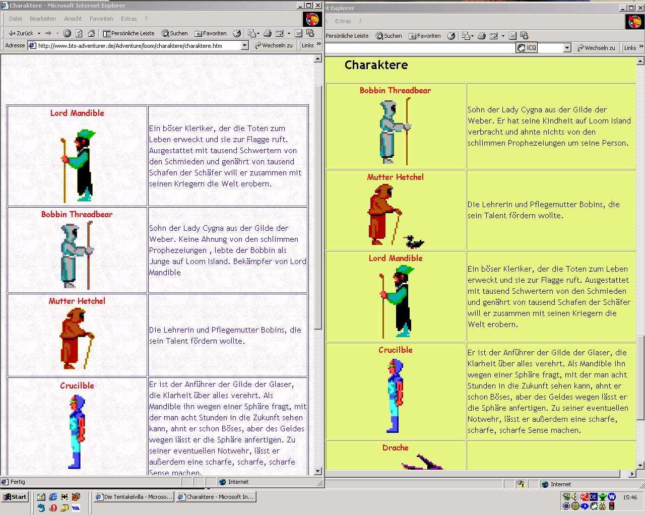Click the Edit page icon in left window
645x516 pixels.
[280, 33]
